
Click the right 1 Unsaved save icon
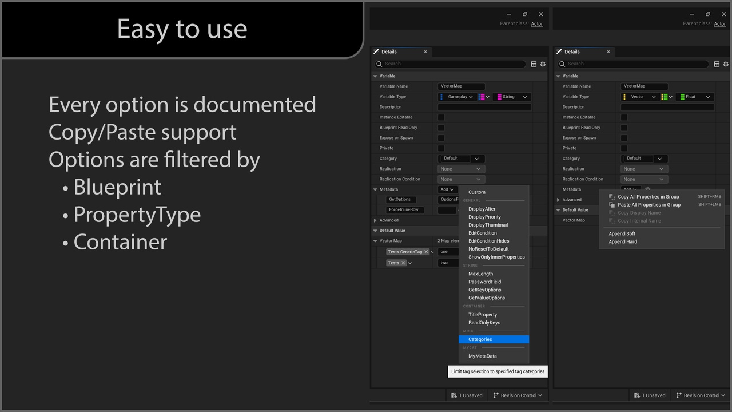[x=636, y=395]
